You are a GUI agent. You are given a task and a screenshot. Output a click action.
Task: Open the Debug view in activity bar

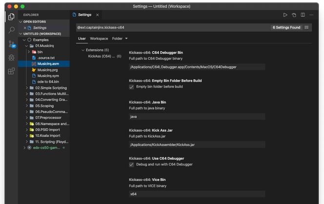point(11,58)
